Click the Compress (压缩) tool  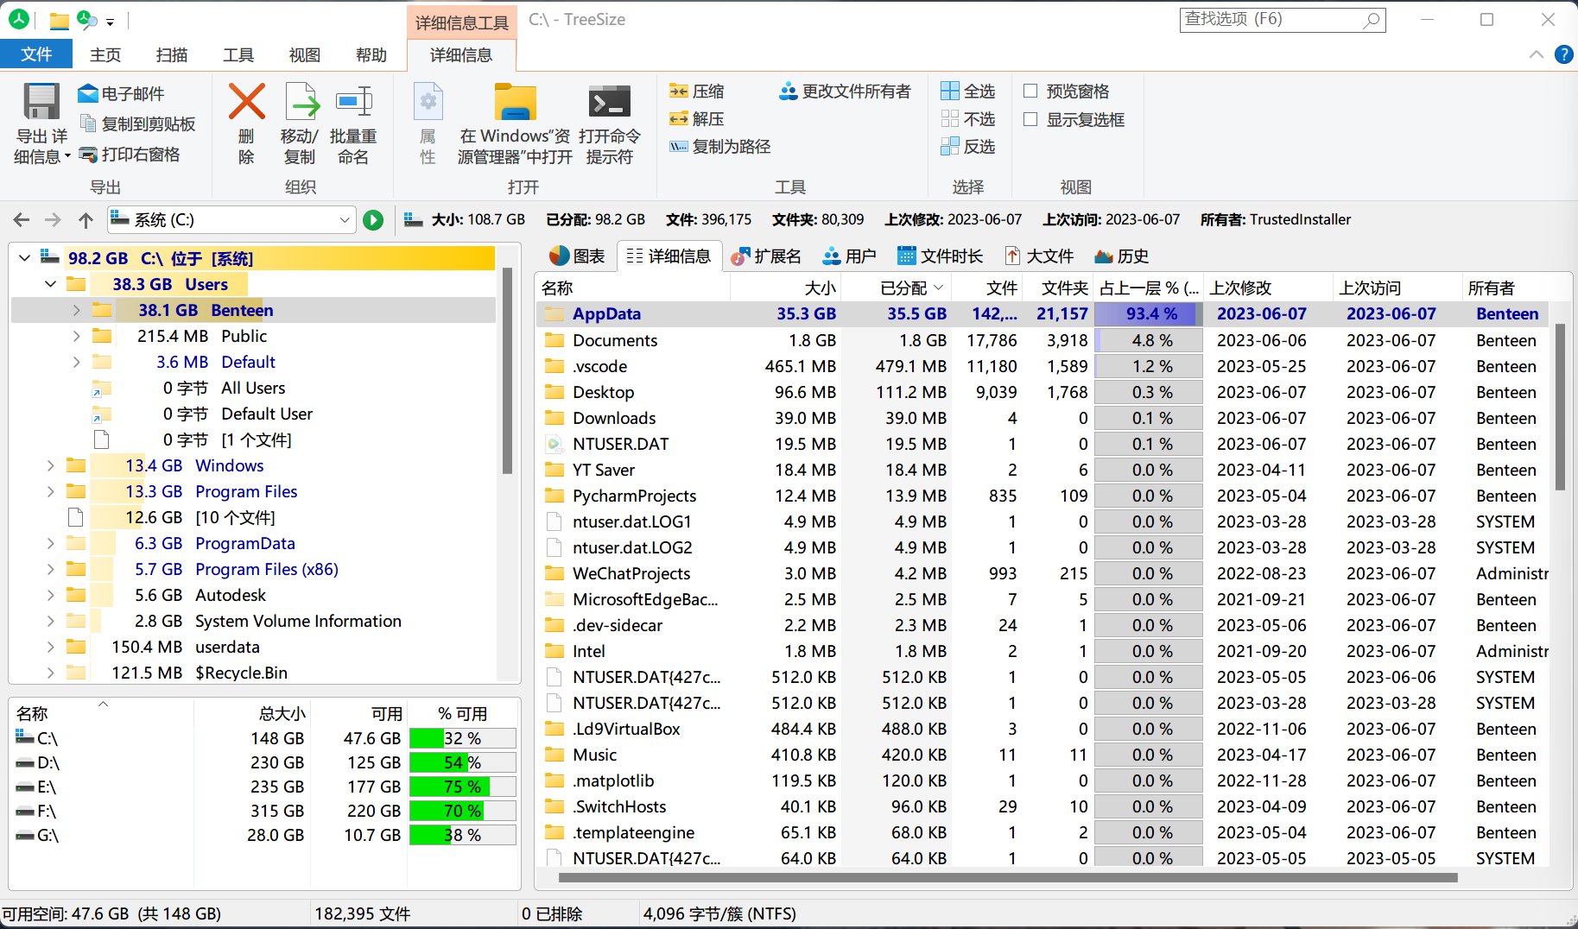tap(697, 91)
